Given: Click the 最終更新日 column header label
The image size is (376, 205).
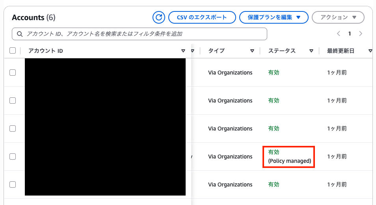Looking at the screenshot, I should [341, 51].
